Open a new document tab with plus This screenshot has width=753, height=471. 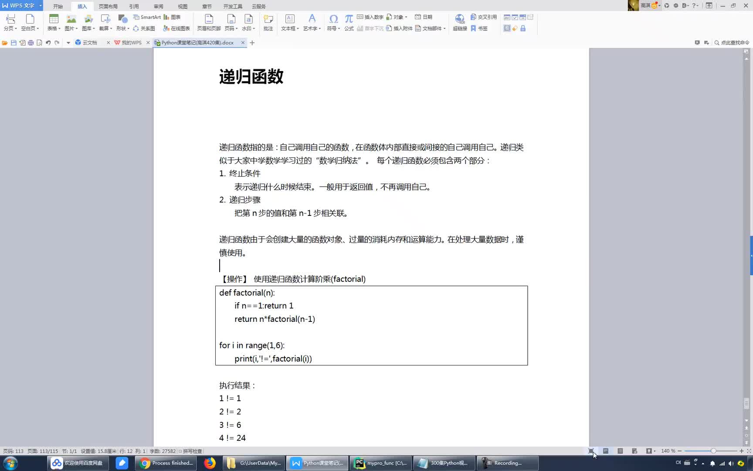pos(252,43)
